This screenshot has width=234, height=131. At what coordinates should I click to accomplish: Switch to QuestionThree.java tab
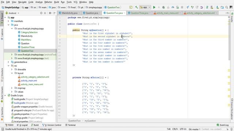139,13
